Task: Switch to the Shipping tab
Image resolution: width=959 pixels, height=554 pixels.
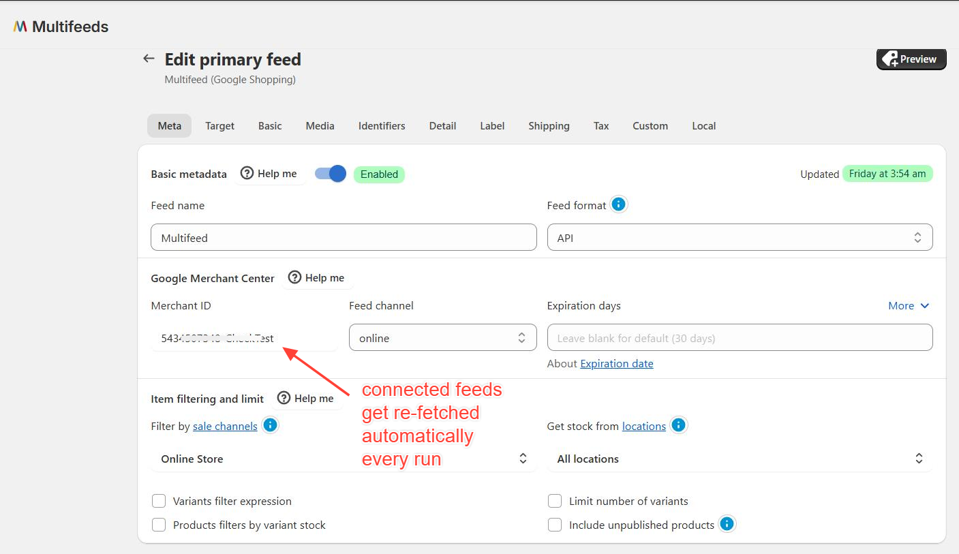Action: click(549, 125)
